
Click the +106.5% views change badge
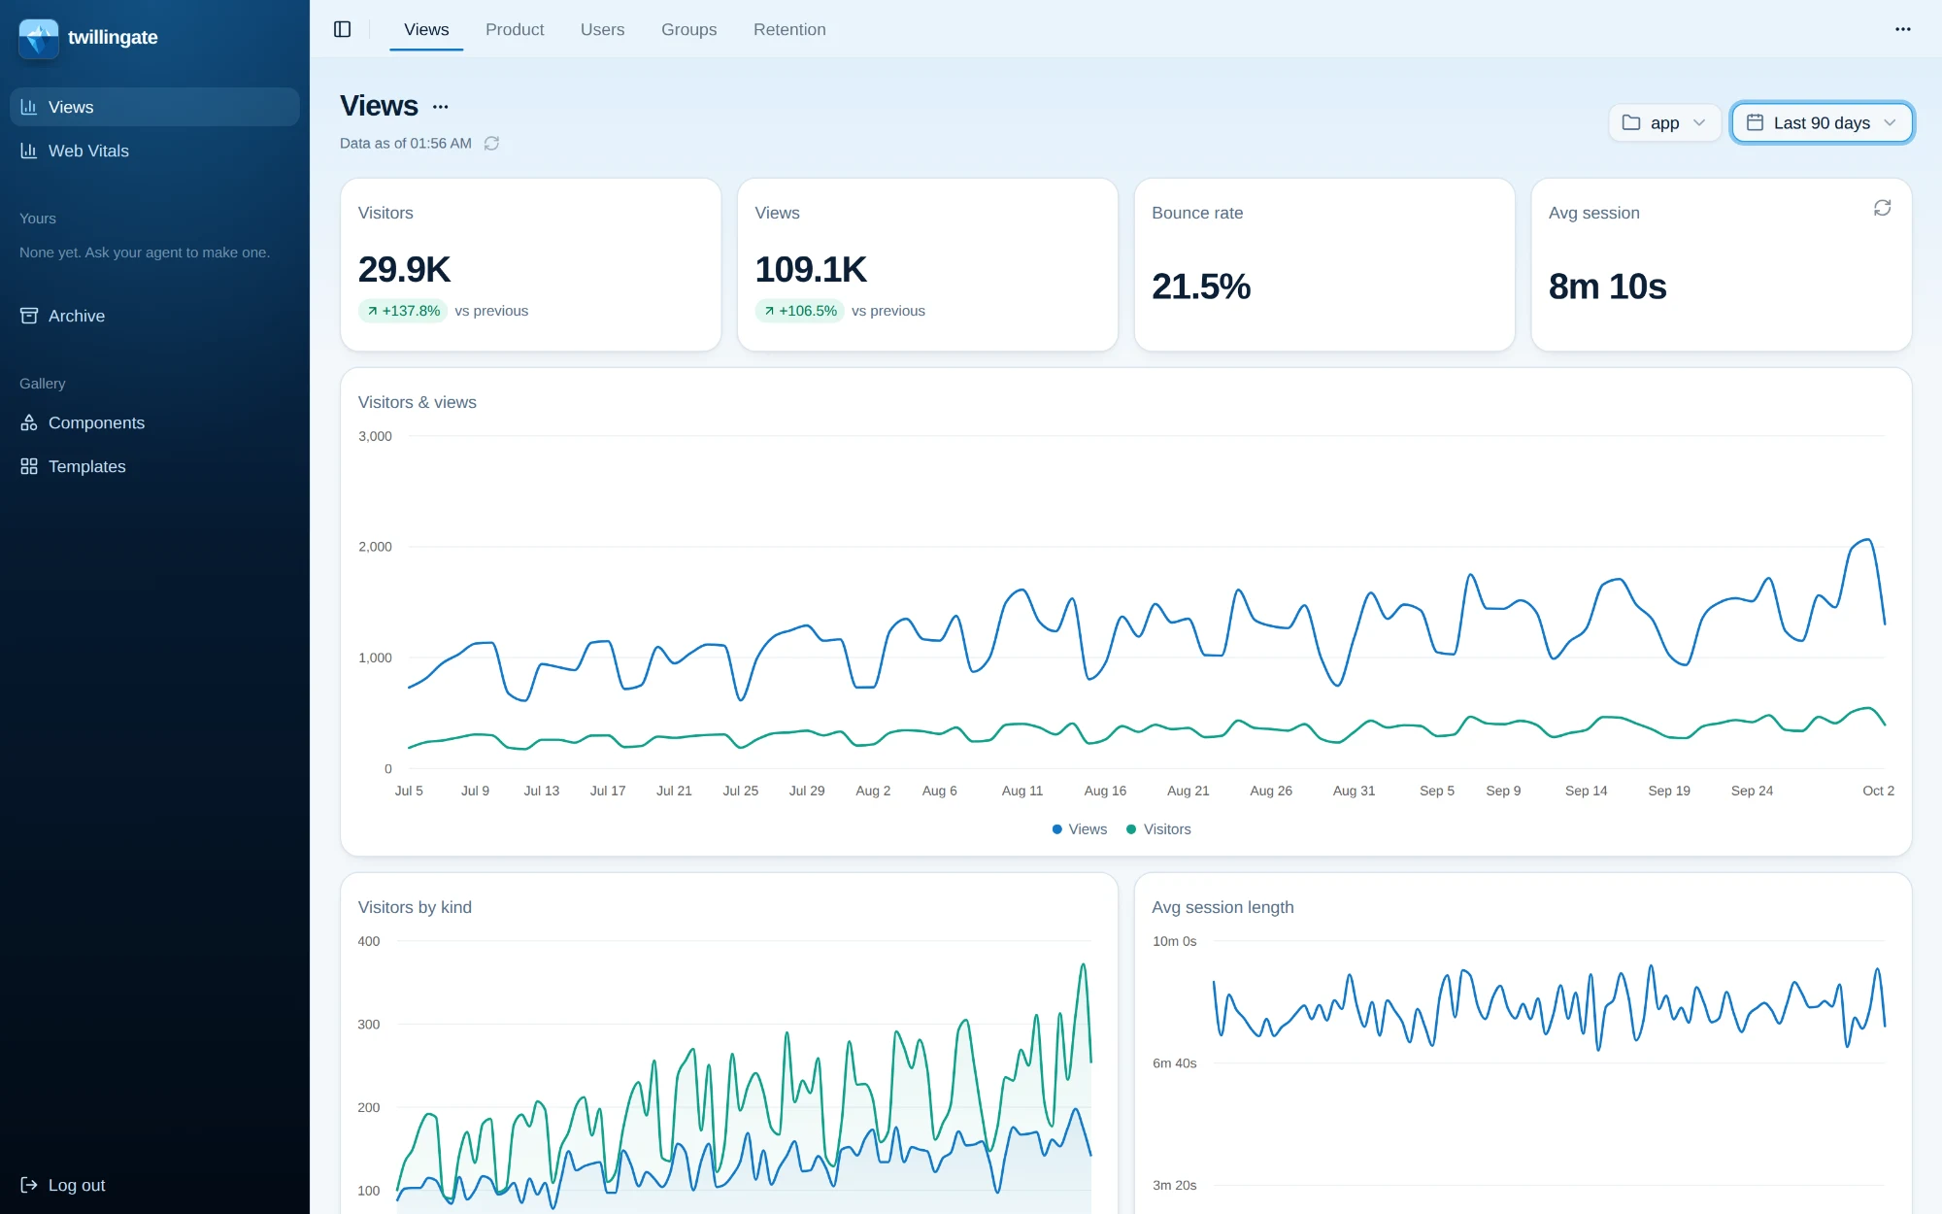click(800, 311)
